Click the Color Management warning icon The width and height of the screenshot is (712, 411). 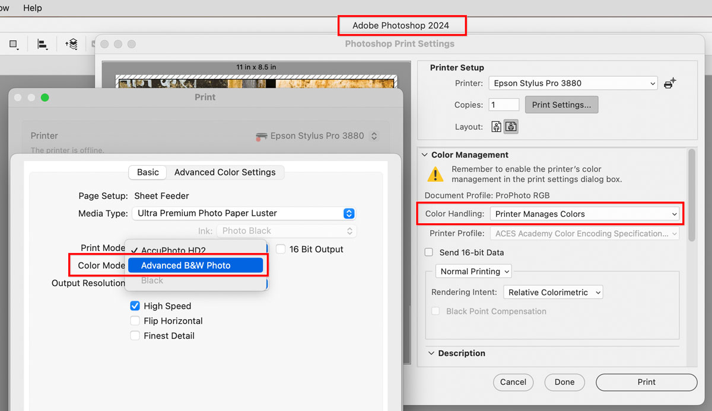pos(435,173)
